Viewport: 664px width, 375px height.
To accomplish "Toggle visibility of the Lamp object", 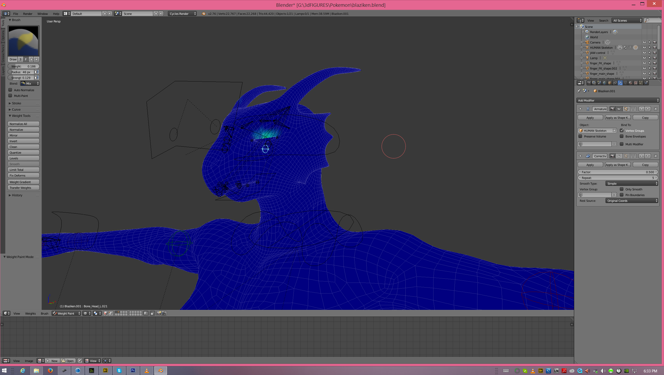I will click(644, 58).
